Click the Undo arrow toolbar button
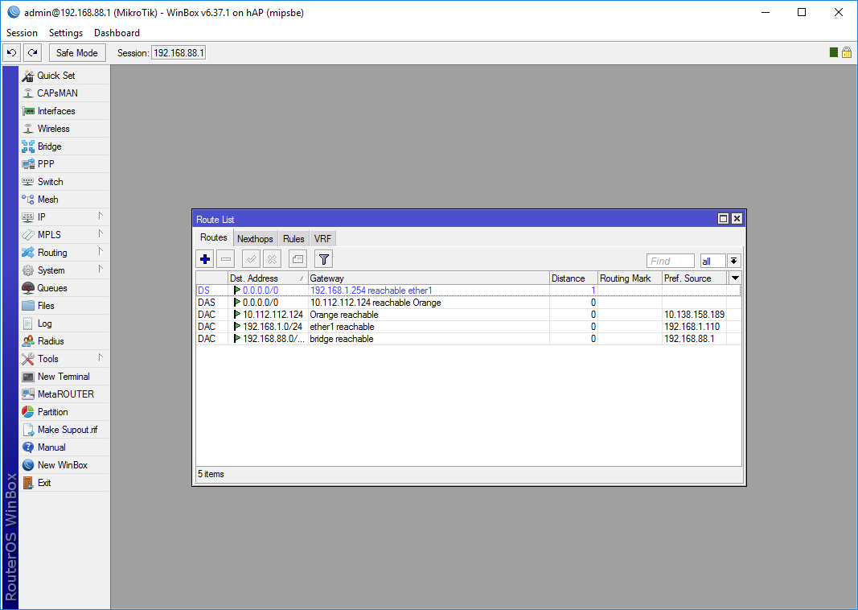 click(11, 52)
